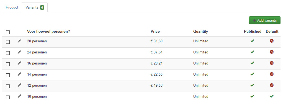Click the 14 personen variant name
Viewport: 283px width, 108px height.
click(37, 74)
